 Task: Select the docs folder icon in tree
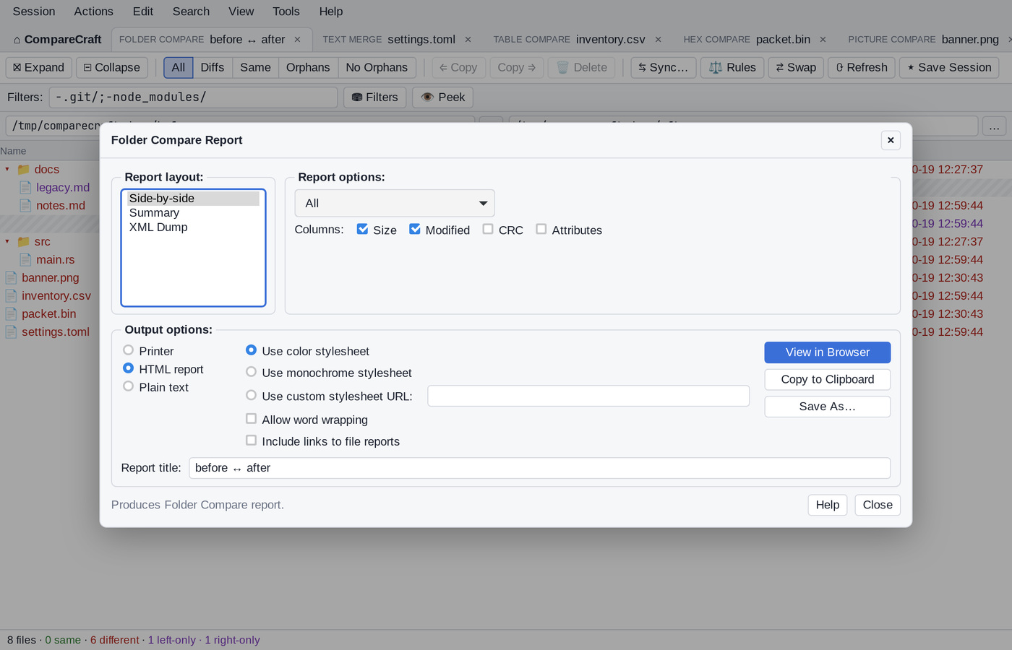[x=23, y=169]
